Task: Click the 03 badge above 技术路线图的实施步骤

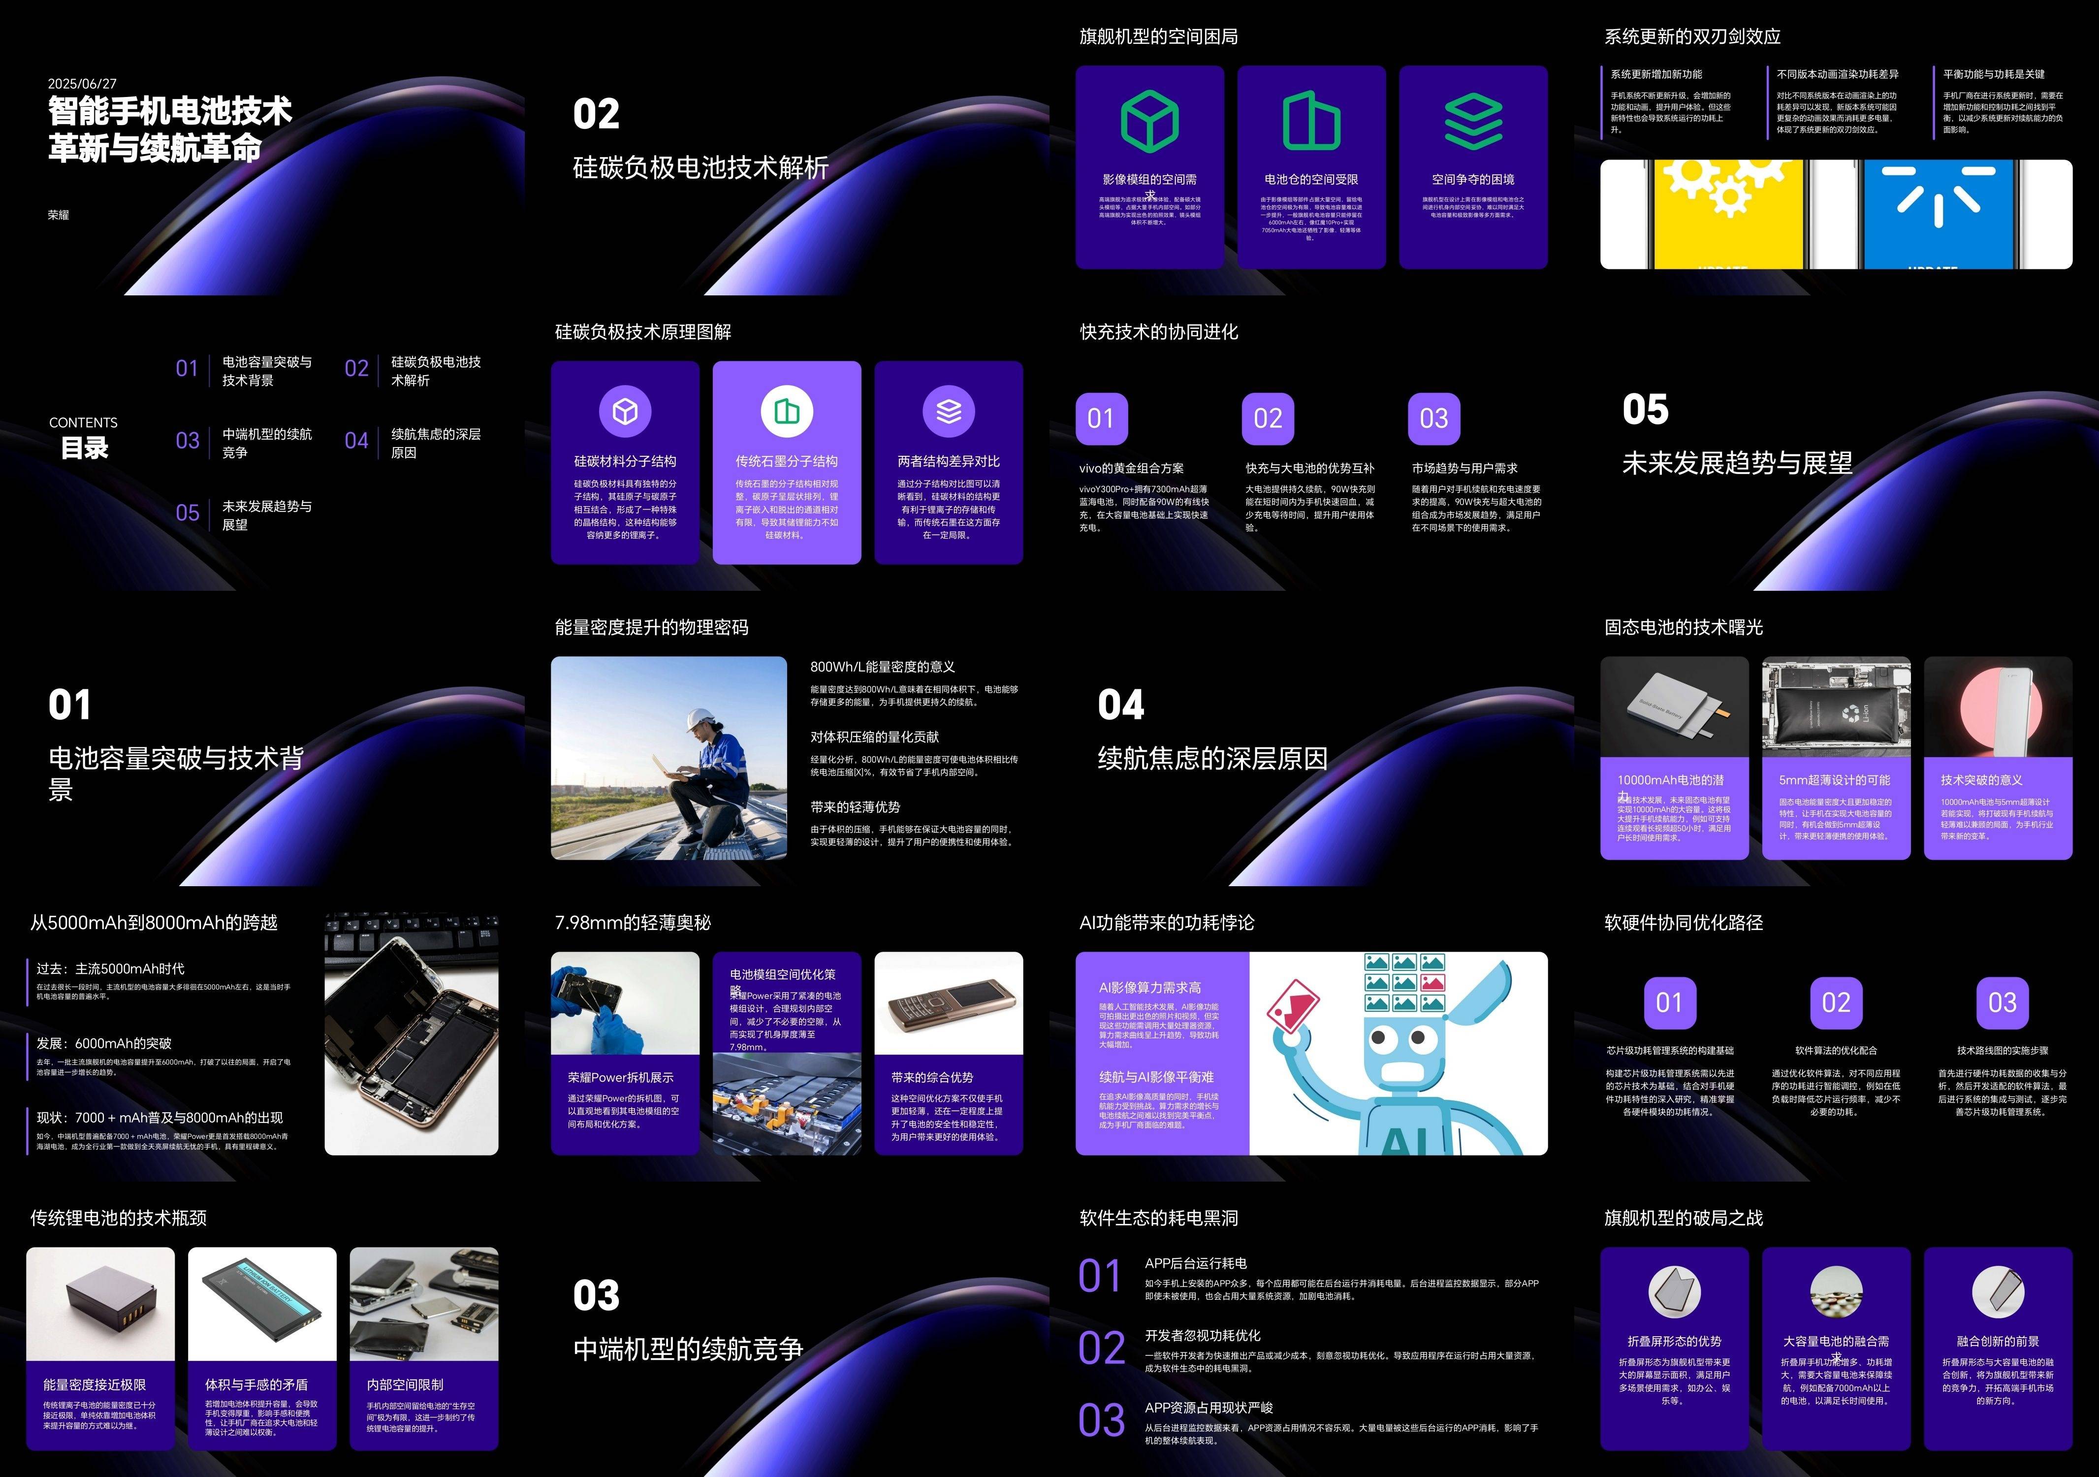Action: click(x=2002, y=1003)
